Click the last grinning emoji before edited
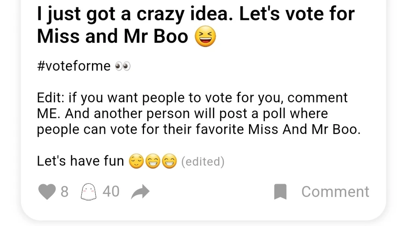This screenshot has width=407, height=226. tap(169, 161)
